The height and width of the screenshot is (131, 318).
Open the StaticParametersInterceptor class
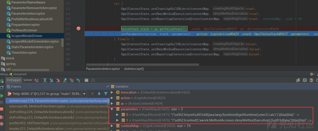[x=32, y=47]
